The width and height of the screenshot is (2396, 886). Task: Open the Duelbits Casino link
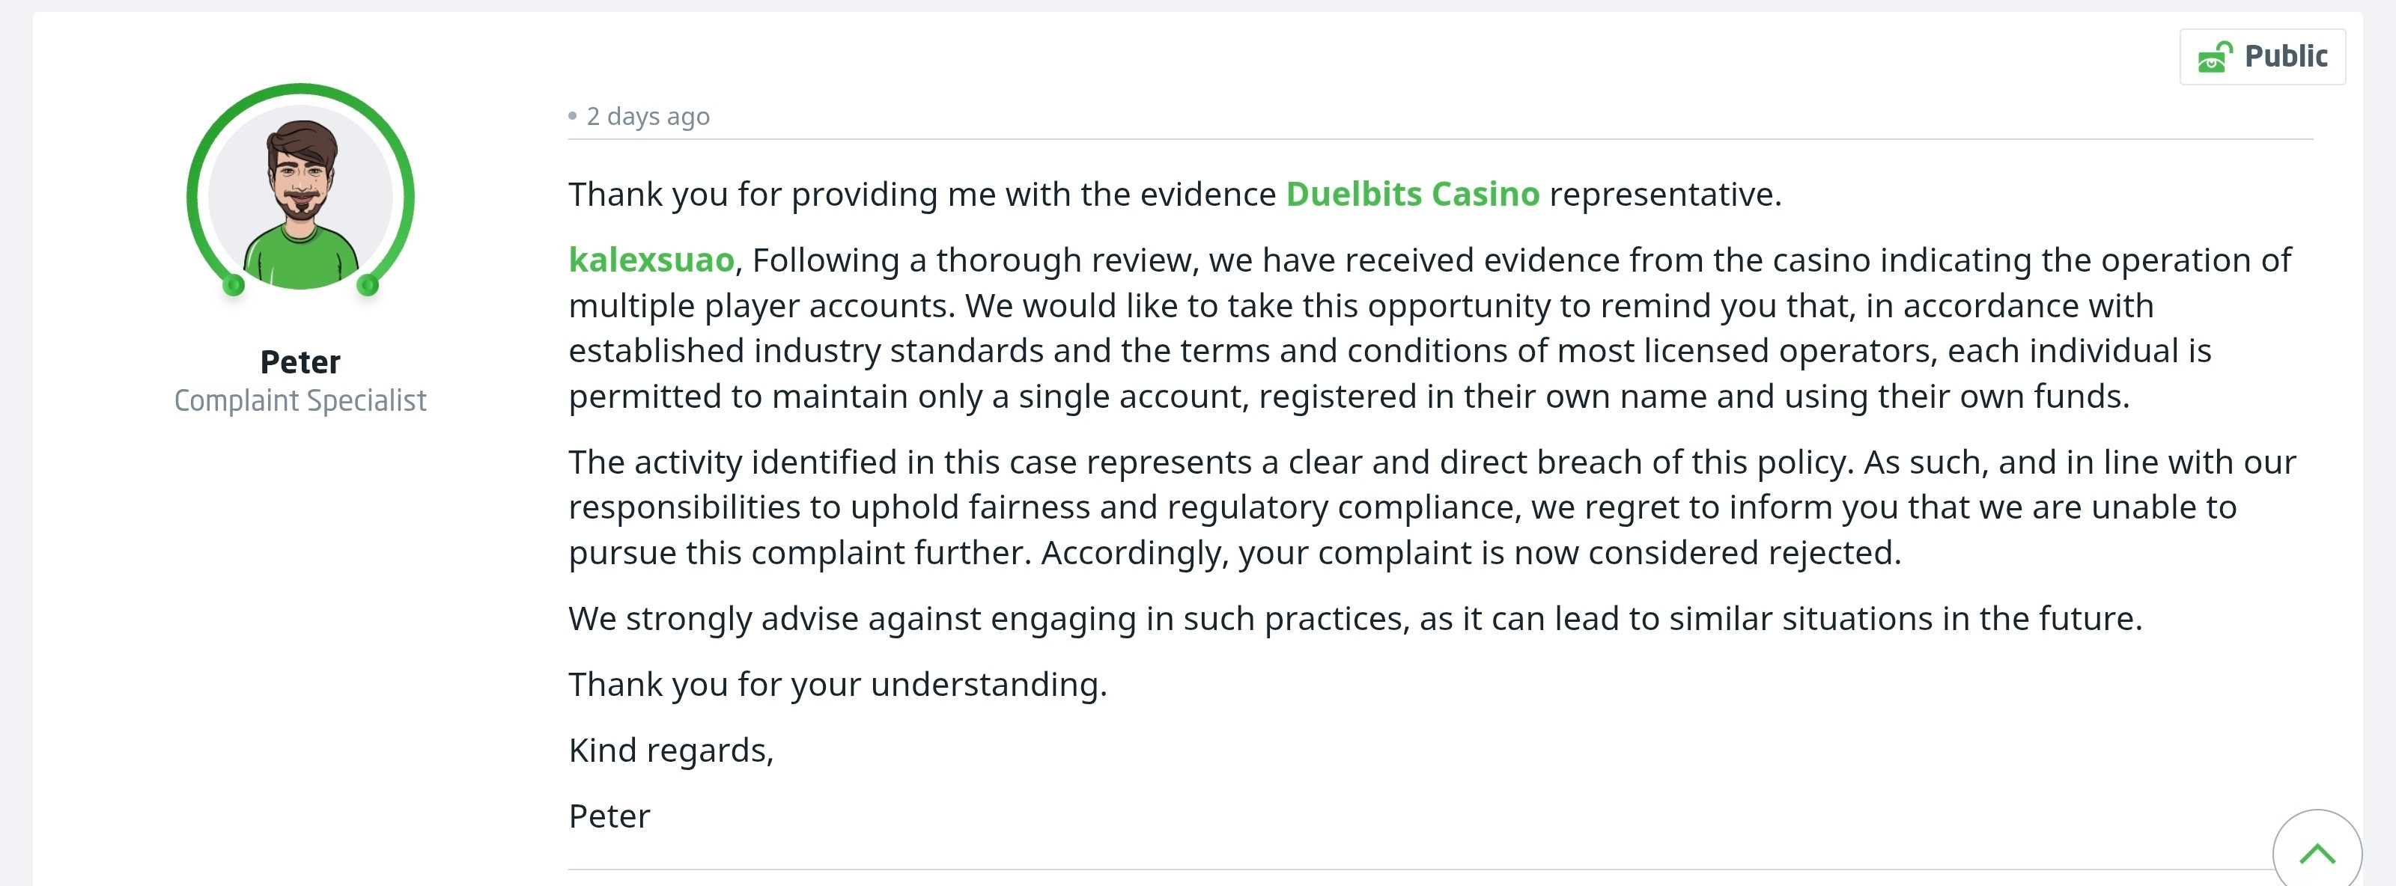[1412, 195]
